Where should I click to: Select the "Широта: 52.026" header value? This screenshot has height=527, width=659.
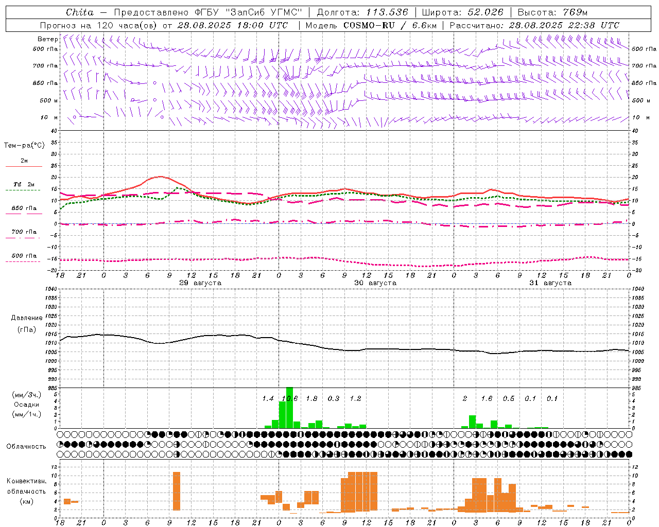[462, 12]
